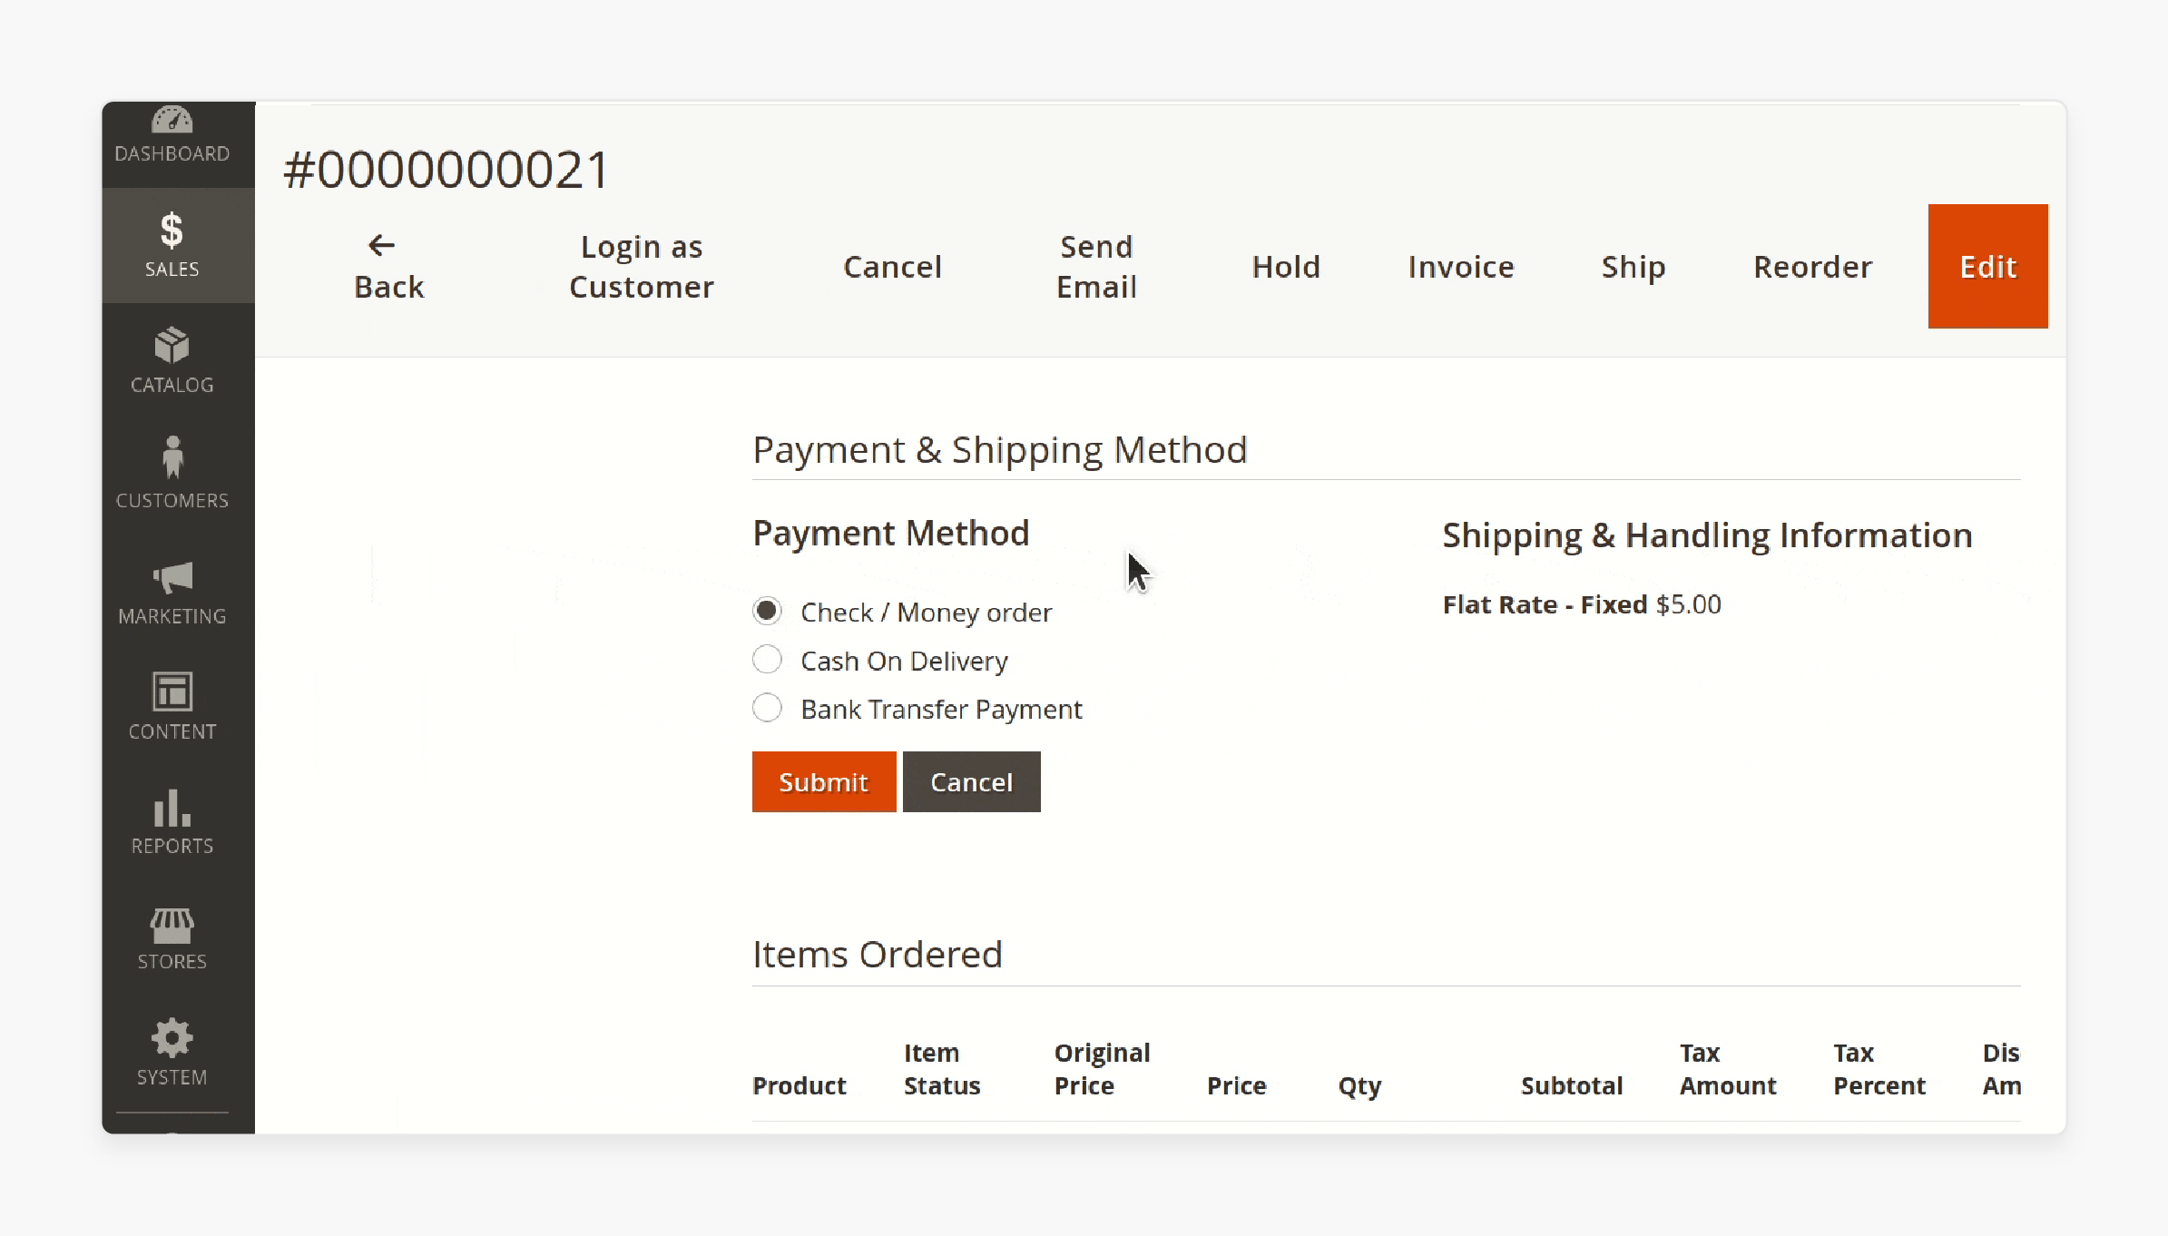Click the Payment Method heading

click(x=891, y=533)
